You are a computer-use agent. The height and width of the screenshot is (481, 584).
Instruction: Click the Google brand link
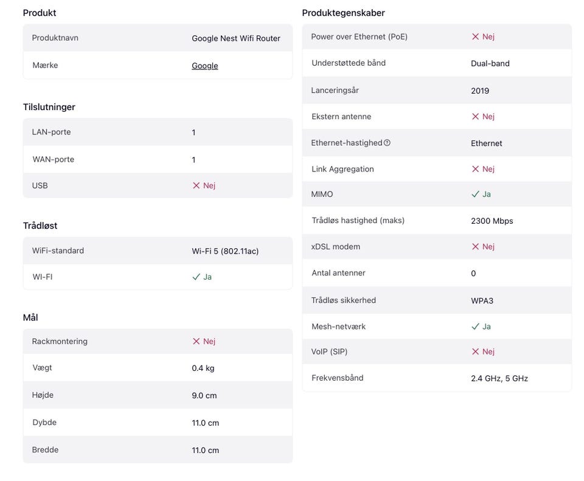204,66
